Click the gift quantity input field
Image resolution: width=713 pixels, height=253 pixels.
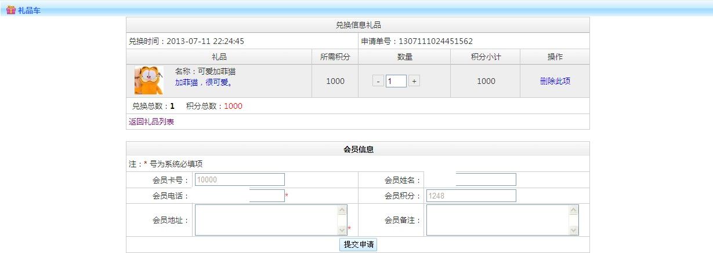(x=396, y=82)
